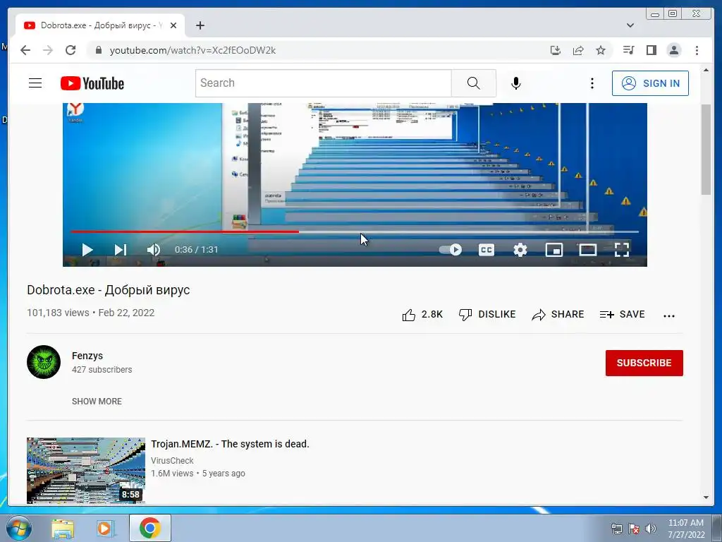Open 'Trojan.MEMZ. - The system is dead.' title
The width and height of the screenshot is (722, 542).
(x=231, y=445)
